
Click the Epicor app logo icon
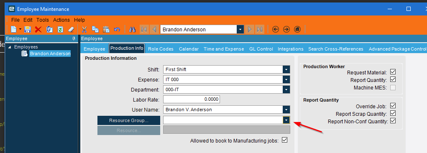click(x=11, y=9)
